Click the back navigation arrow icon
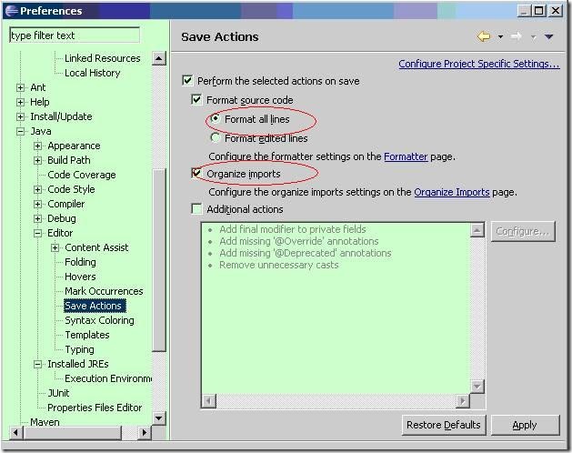The height and width of the screenshot is (453, 572). pyautogui.click(x=484, y=36)
